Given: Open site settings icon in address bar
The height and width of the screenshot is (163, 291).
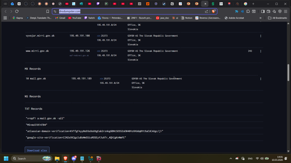Looking at the screenshot, I should coord(55,11).
